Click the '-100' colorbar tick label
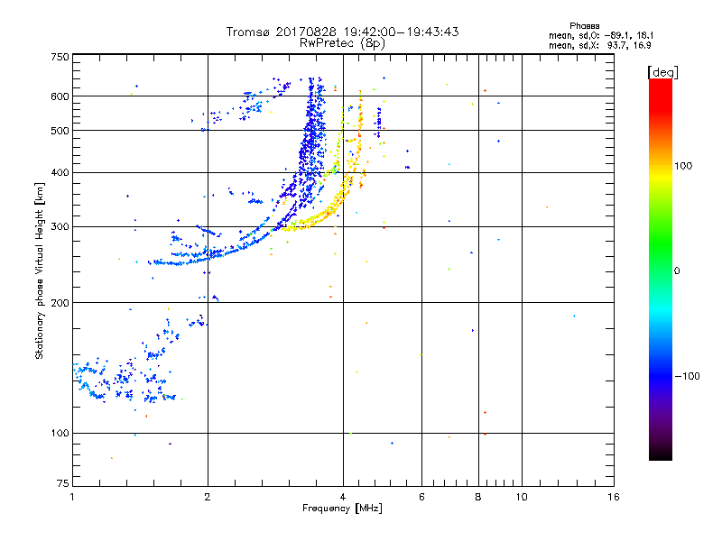The width and height of the screenshot is (722, 541). (687, 376)
